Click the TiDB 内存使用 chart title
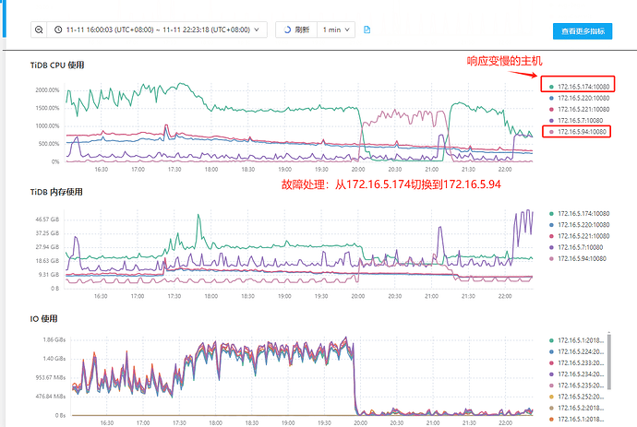 point(56,192)
